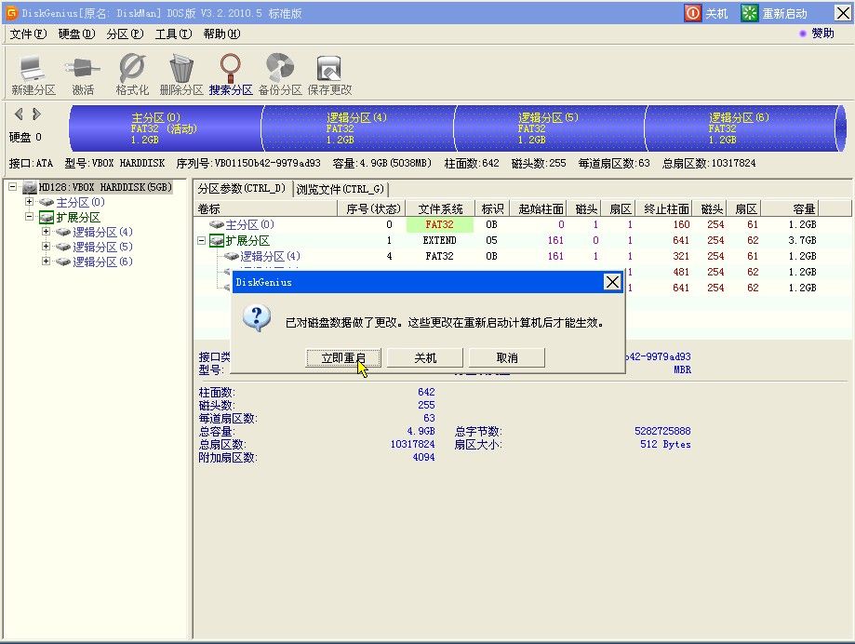Click the 主分区(0) drive icon in tree
Viewport: 855px width, 644px height.
click(x=47, y=202)
